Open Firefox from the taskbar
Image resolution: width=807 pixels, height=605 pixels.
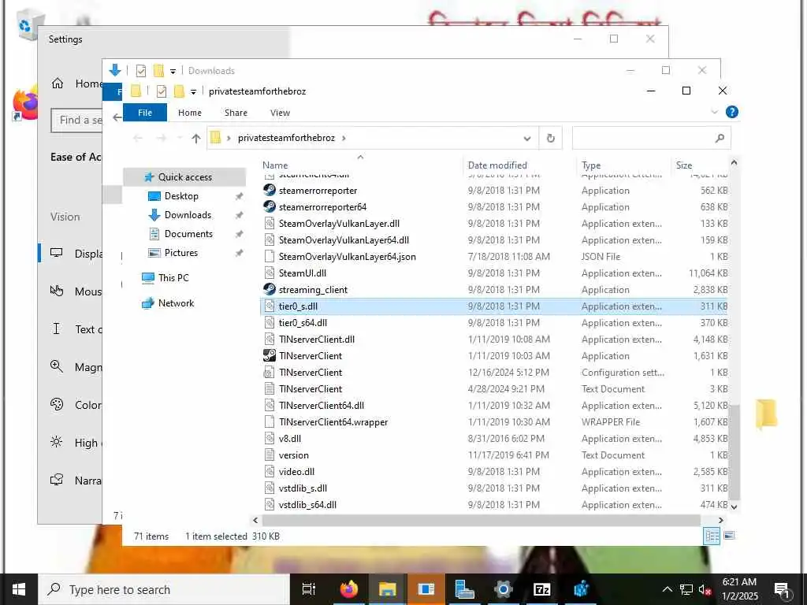coord(348,589)
